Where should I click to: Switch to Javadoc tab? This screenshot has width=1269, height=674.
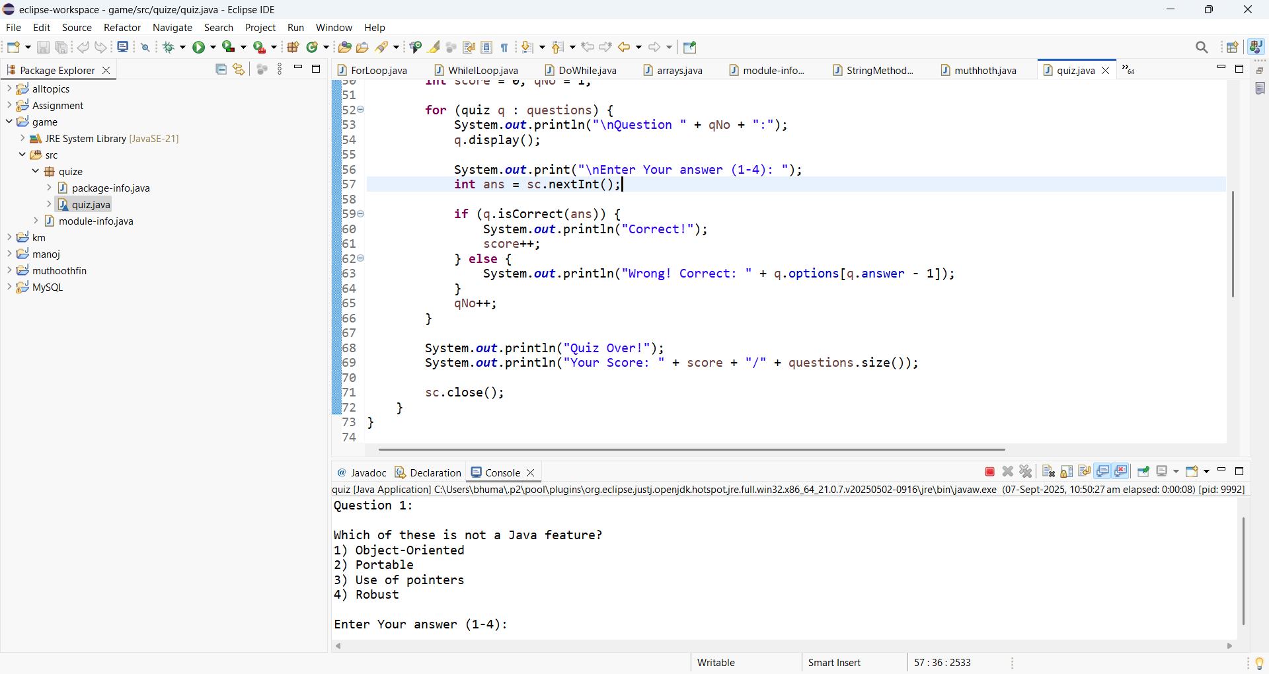(x=362, y=472)
